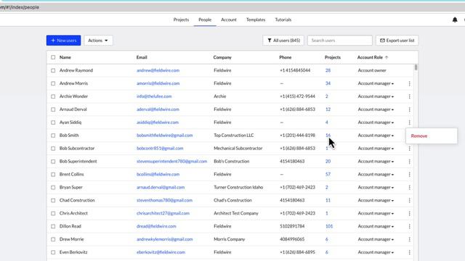Change Bob Smith's Account manager role

click(x=376, y=136)
